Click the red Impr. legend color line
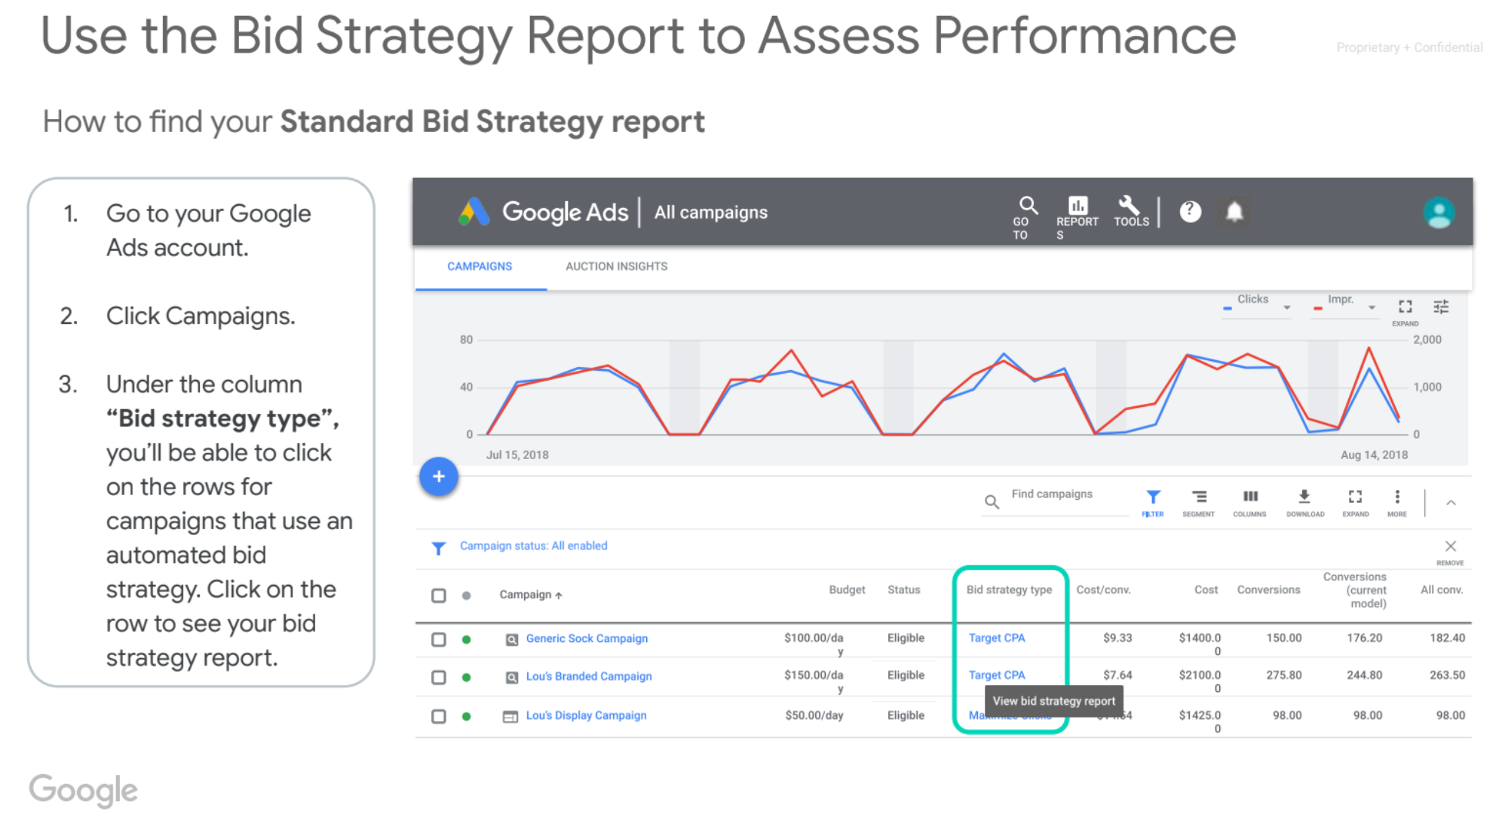Image resolution: width=1499 pixels, height=814 pixels. pos(1317,308)
